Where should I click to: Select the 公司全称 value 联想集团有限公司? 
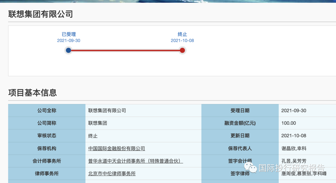pyautogui.click(x=107, y=110)
